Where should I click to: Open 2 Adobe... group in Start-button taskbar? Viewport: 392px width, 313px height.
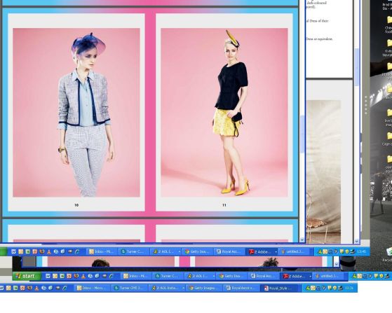pyautogui.click(x=296, y=276)
